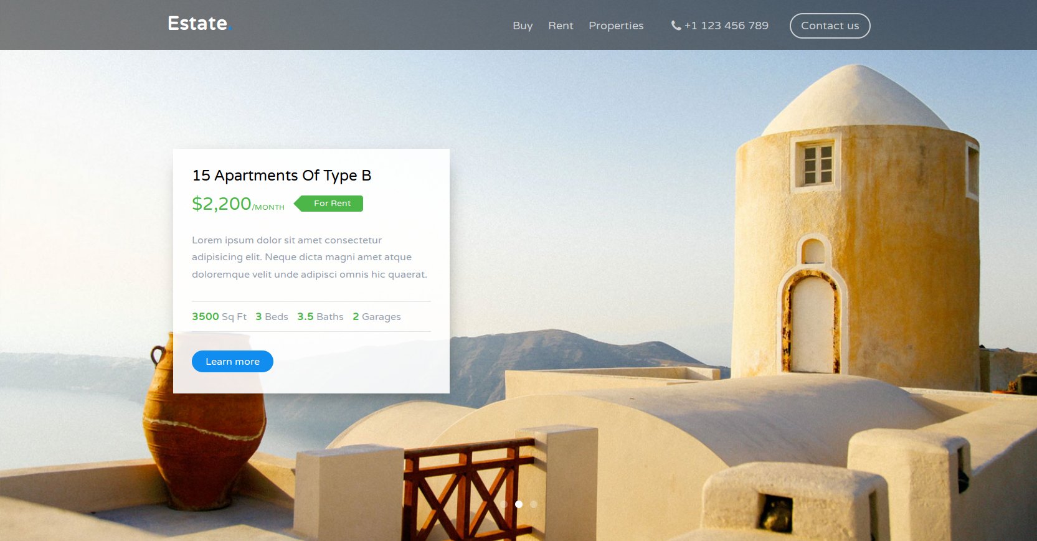Open the Rent navigation item

[561, 26]
